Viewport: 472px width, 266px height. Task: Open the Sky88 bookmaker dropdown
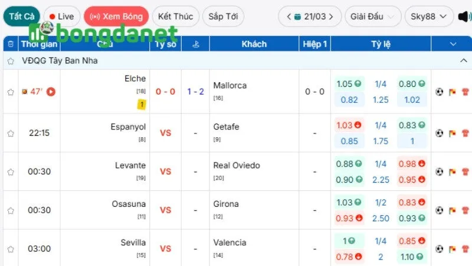point(429,17)
